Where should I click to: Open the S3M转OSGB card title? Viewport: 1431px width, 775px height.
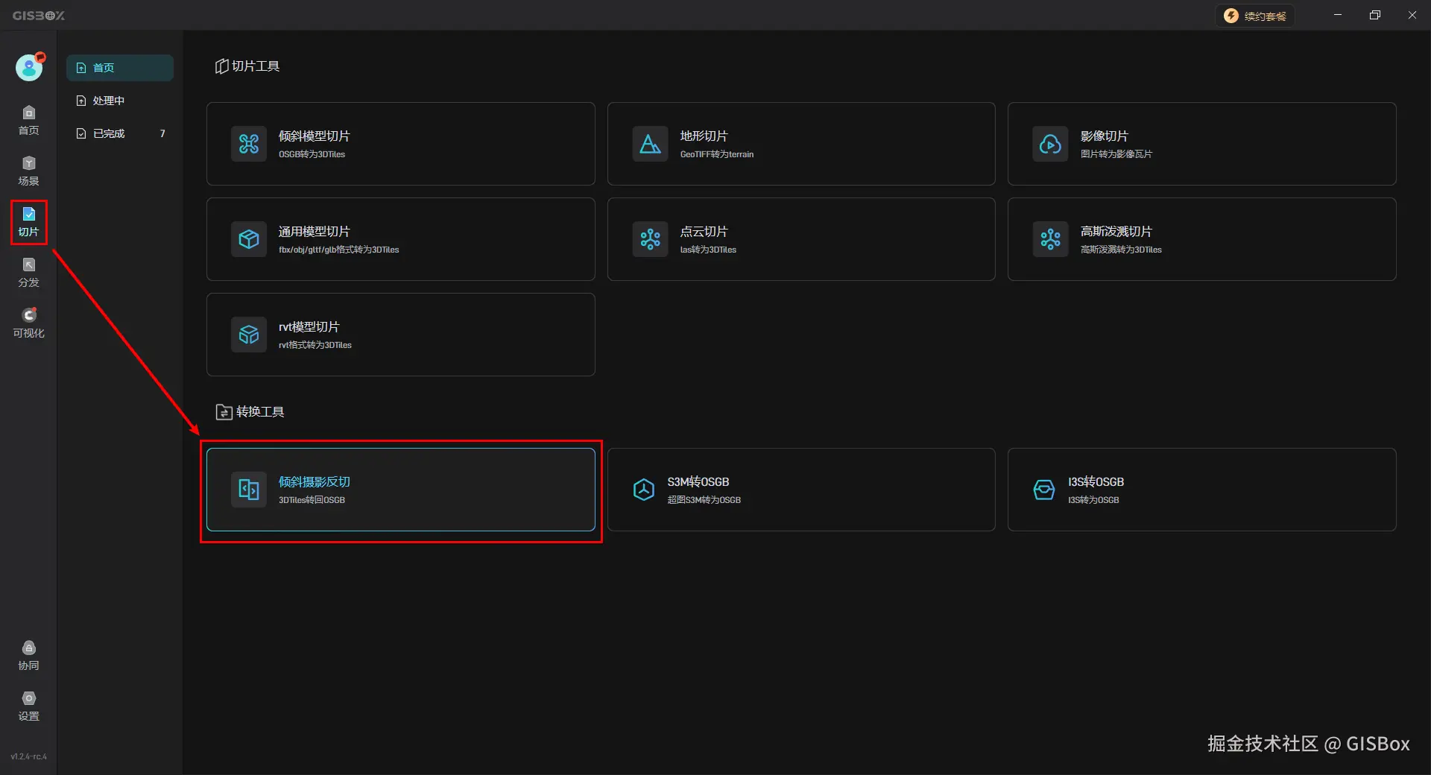click(698, 482)
